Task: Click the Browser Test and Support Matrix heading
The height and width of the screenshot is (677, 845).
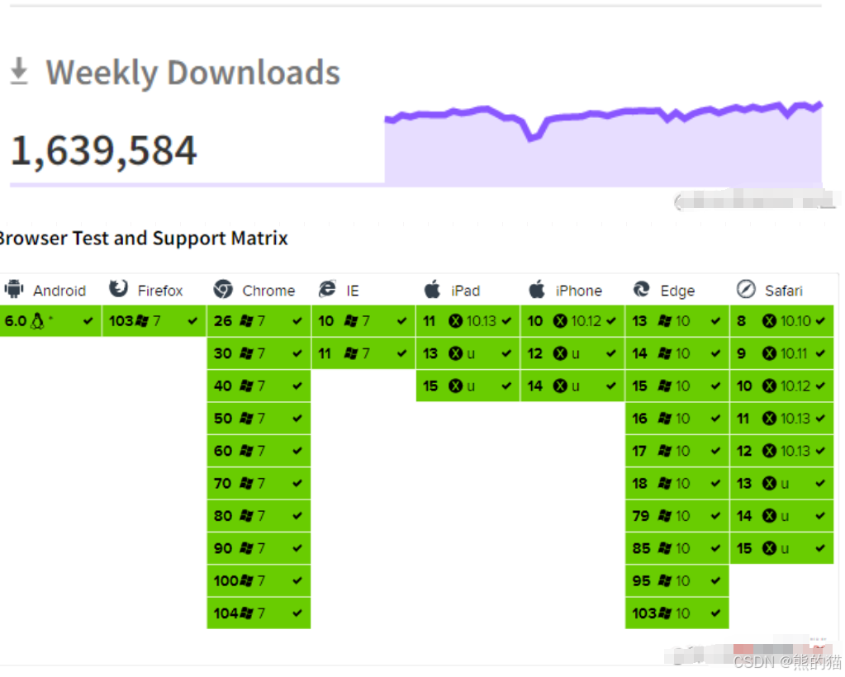Action: tap(144, 238)
